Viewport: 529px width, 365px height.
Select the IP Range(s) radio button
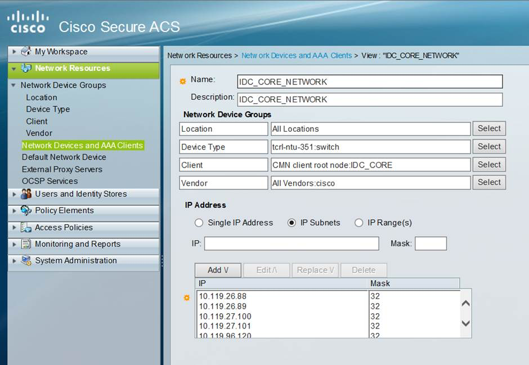click(x=358, y=223)
